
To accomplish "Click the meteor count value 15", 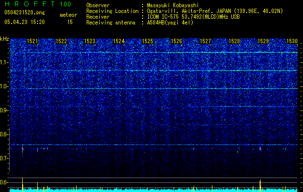I will point(70,22).
